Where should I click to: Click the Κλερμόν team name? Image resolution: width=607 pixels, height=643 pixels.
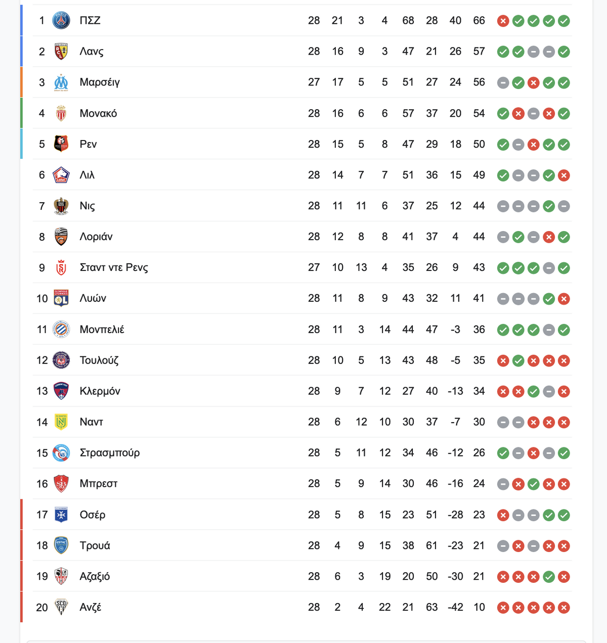click(100, 391)
